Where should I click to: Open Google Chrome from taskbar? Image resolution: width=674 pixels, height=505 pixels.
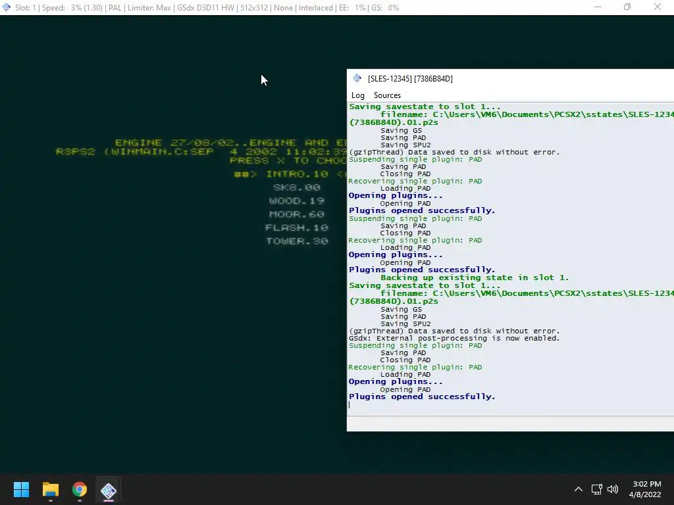click(x=80, y=489)
